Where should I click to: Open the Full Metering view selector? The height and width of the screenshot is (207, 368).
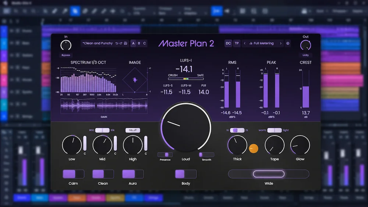(263, 43)
